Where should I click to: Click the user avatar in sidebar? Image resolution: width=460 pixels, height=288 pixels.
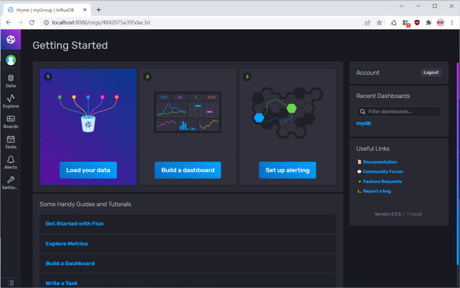[x=11, y=60]
